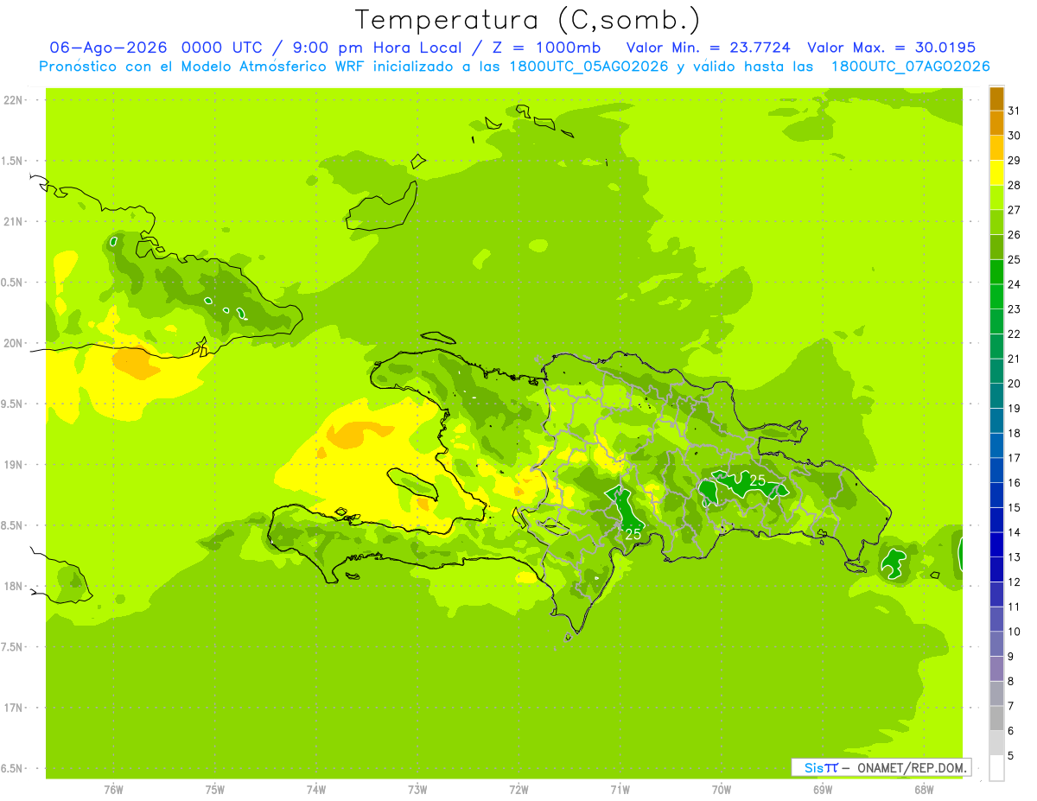
Task: Click legend value 15
Action: pyautogui.click(x=1015, y=507)
